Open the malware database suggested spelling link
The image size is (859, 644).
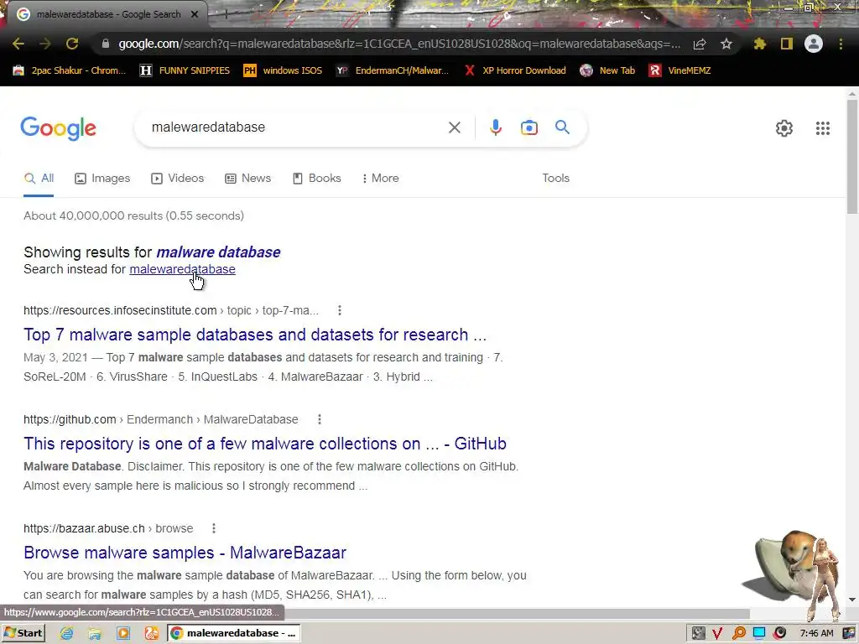(x=219, y=252)
